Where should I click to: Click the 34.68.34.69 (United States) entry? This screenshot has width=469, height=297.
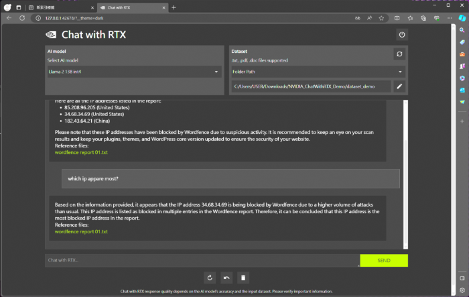pyautogui.click(x=94, y=114)
